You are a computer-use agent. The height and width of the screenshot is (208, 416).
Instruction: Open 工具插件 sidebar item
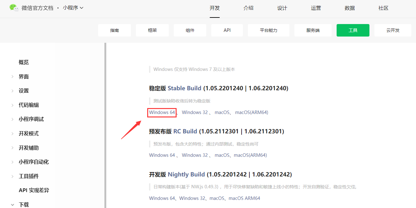coord(29,176)
